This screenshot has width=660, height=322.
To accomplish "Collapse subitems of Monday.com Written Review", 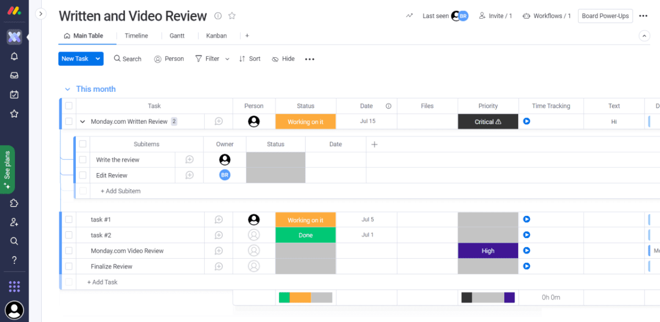I will [82, 122].
